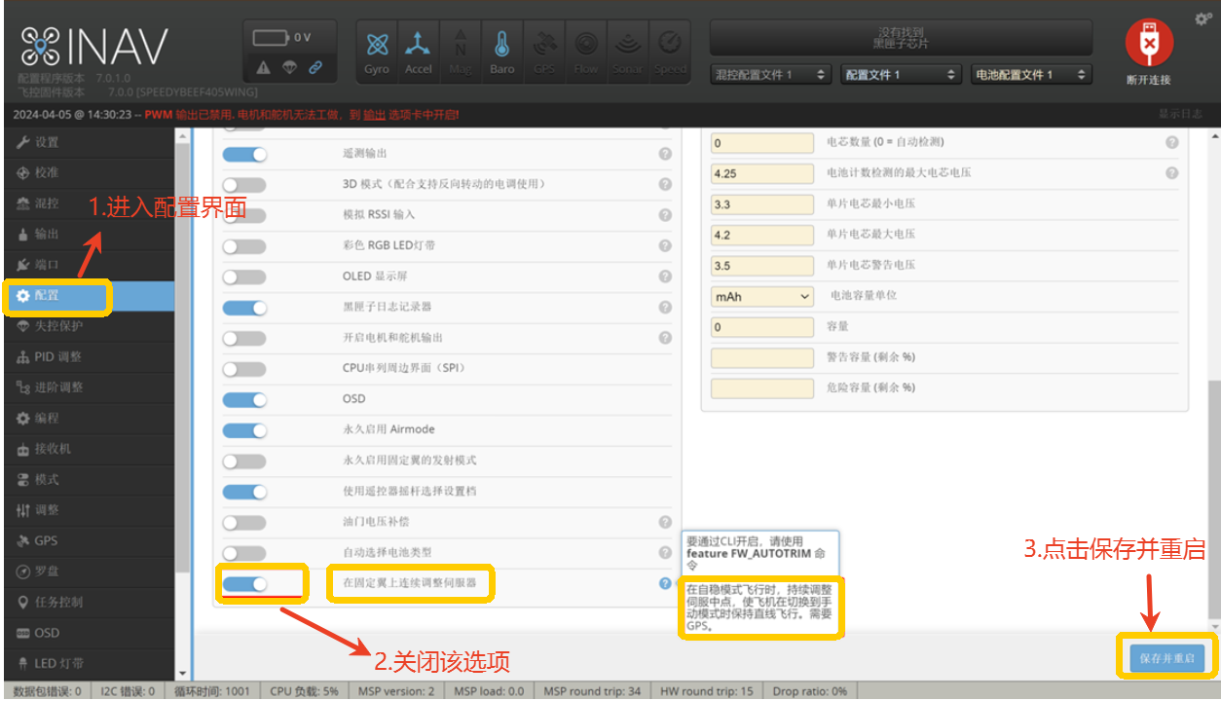Open the 模式 tab in sidebar

tap(88, 479)
